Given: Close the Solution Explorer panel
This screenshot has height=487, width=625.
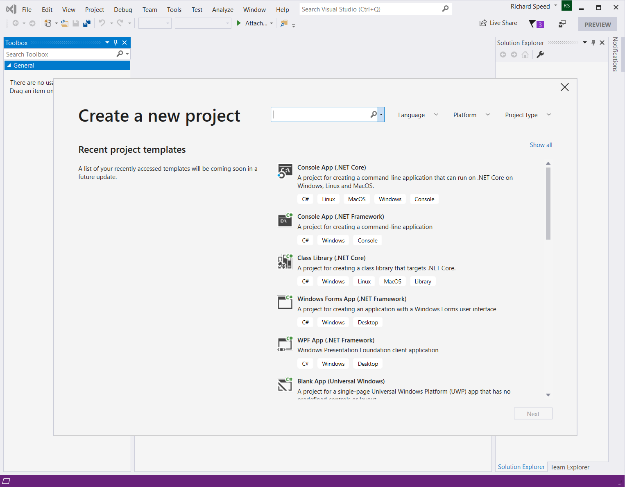Looking at the screenshot, I should 602,43.
